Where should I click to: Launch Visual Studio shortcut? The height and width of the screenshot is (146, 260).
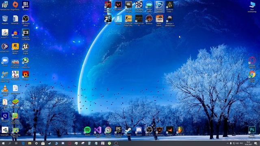[x=97, y=132]
